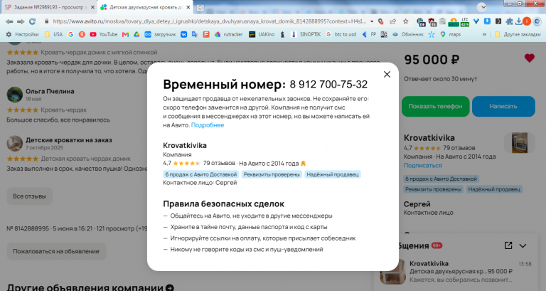The width and height of the screenshot is (546, 291).
Task: Open the Google Translate bookmark icon
Action: (x=195, y=34)
